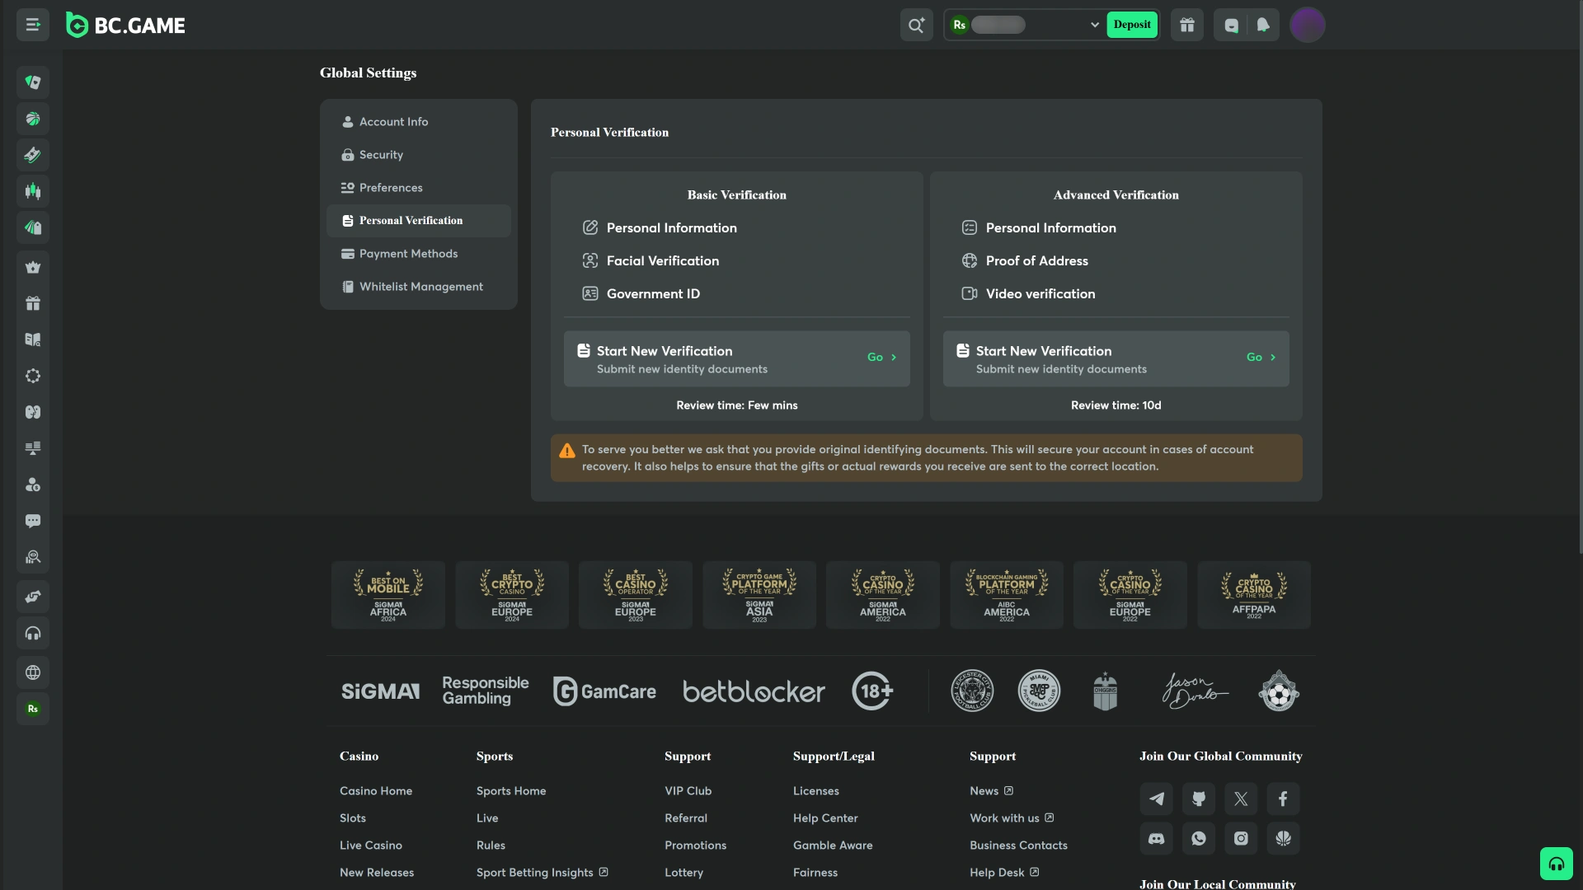Click the Telegram community icon
The image size is (1583, 890).
tap(1157, 799)
